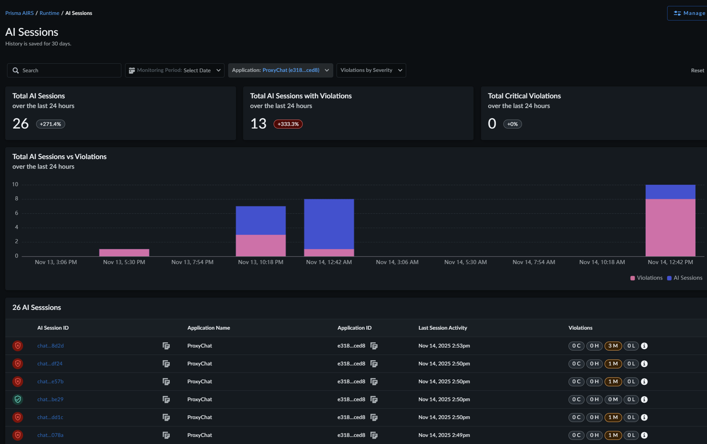Click the 3 M medium violations badge
707x444 pixels.
pyautogui.click(x=613, y=346)
